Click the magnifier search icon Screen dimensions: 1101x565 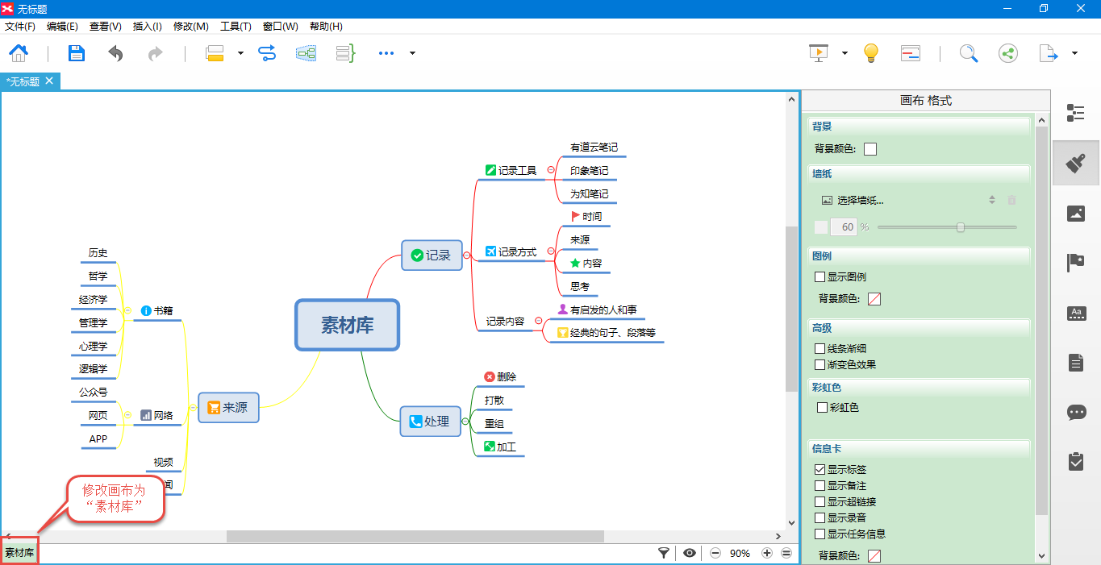pos(968,54)
